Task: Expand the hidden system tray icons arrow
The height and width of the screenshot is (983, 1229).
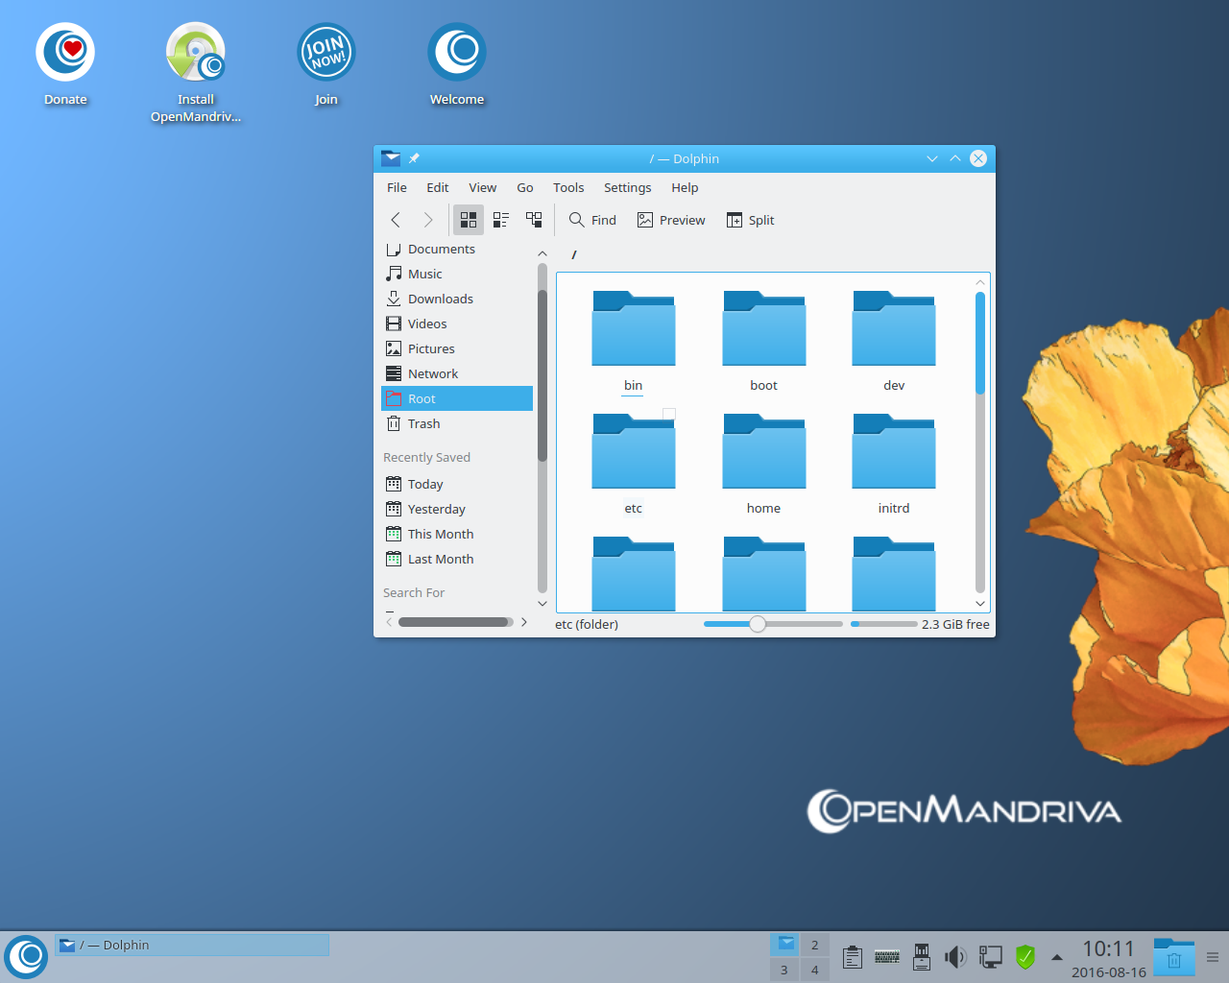Action: (1057, 957)
